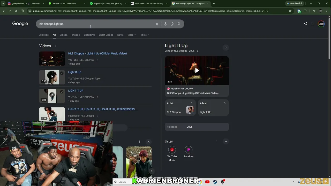Open more options beside Videos heading
331x186 pixels.
click(x=55, y=46)
